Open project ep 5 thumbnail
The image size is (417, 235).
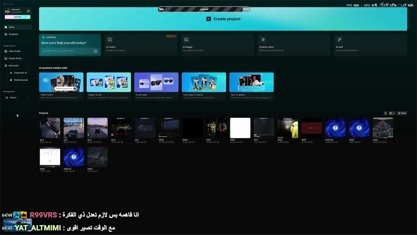pyautogui.click(x=50, y=128)
